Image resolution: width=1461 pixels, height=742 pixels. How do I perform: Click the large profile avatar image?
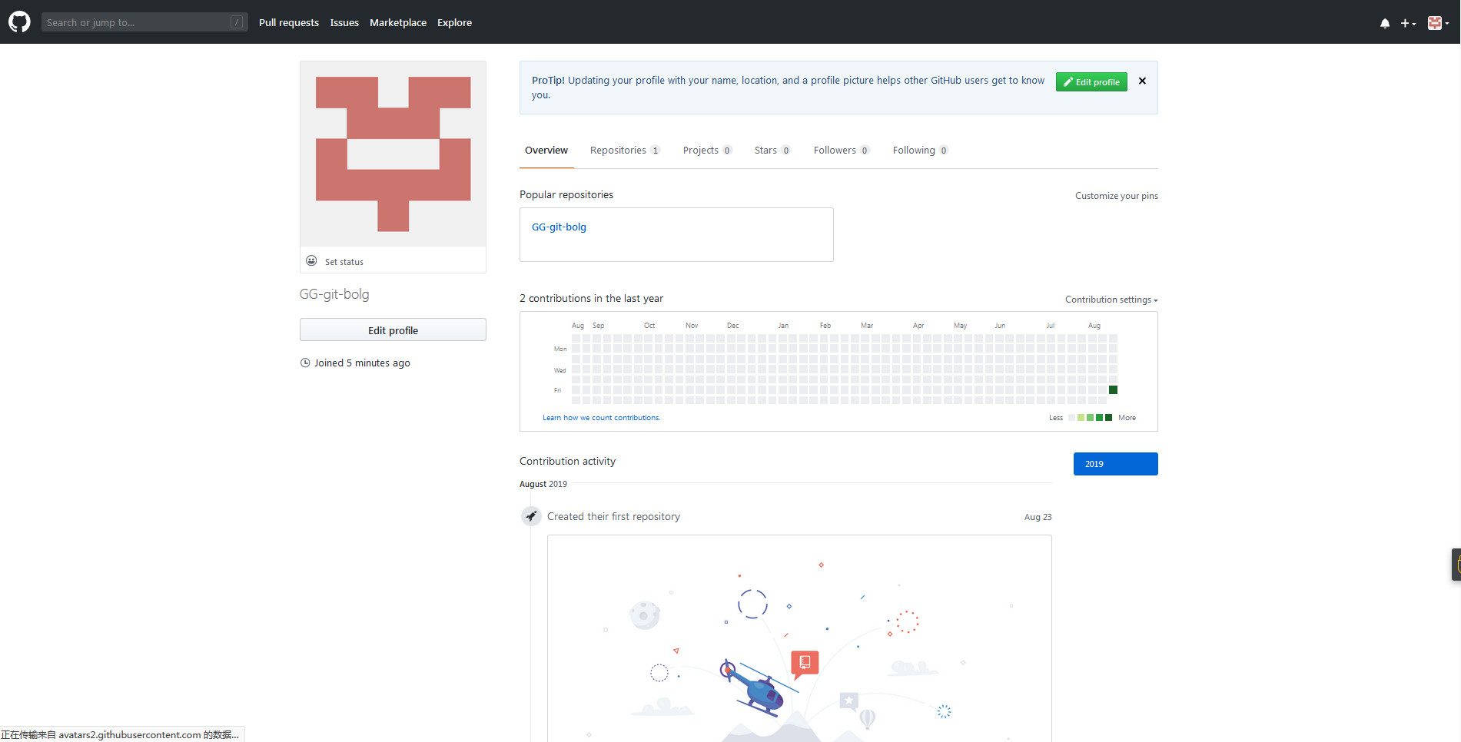[x=393, y=154]
